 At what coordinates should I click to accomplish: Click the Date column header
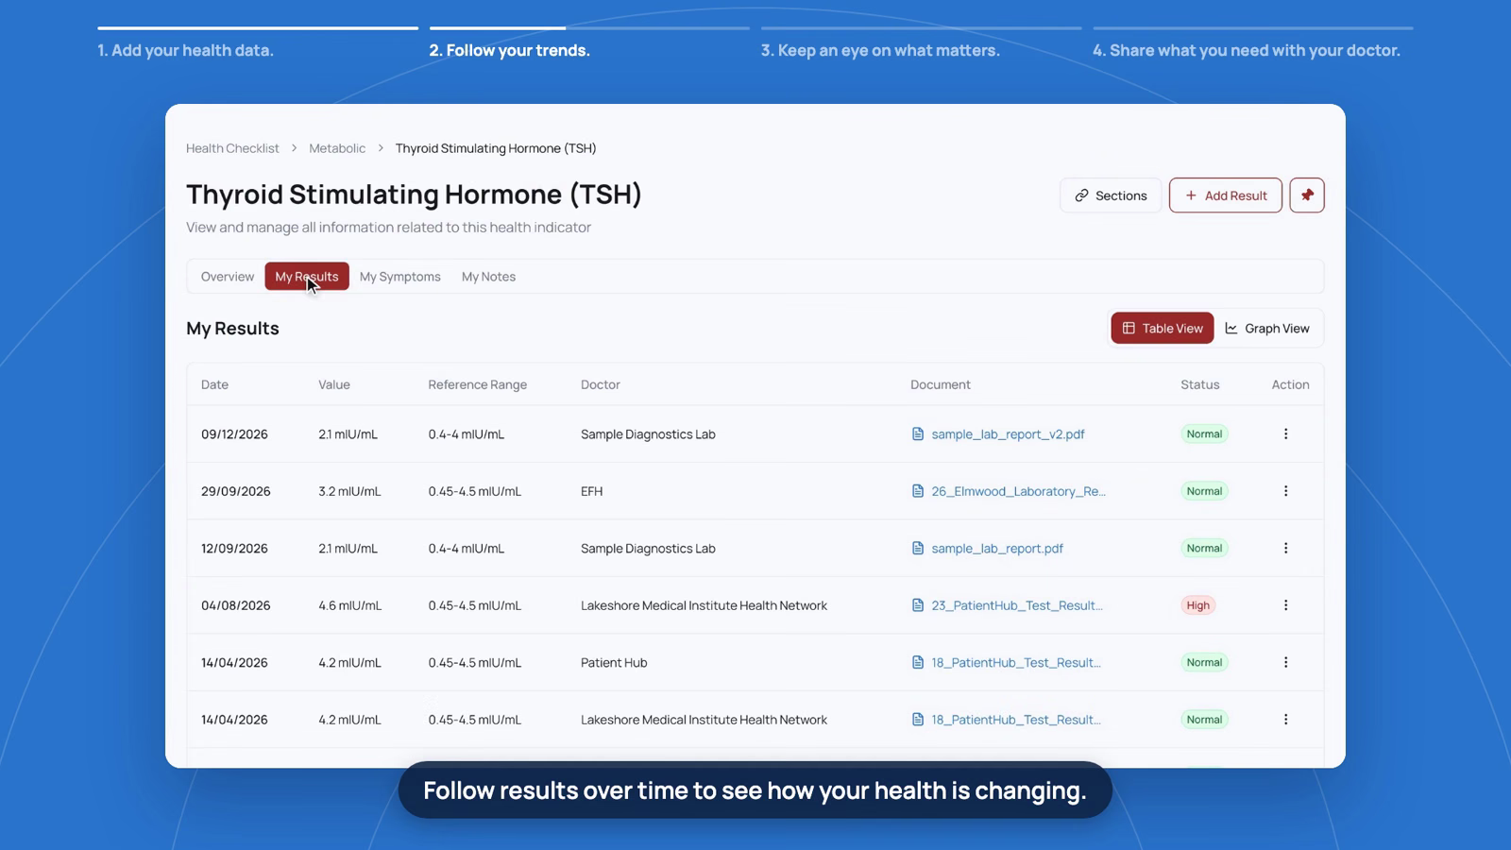pos(214,384)
